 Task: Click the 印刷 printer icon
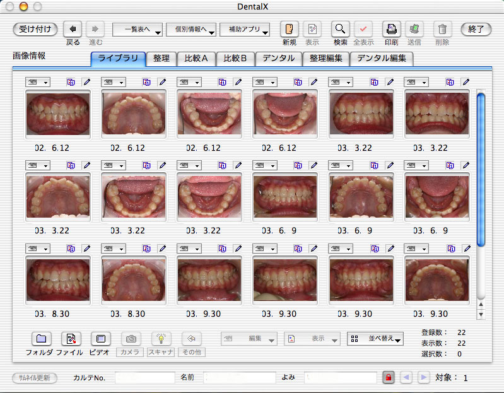point(391,29)
